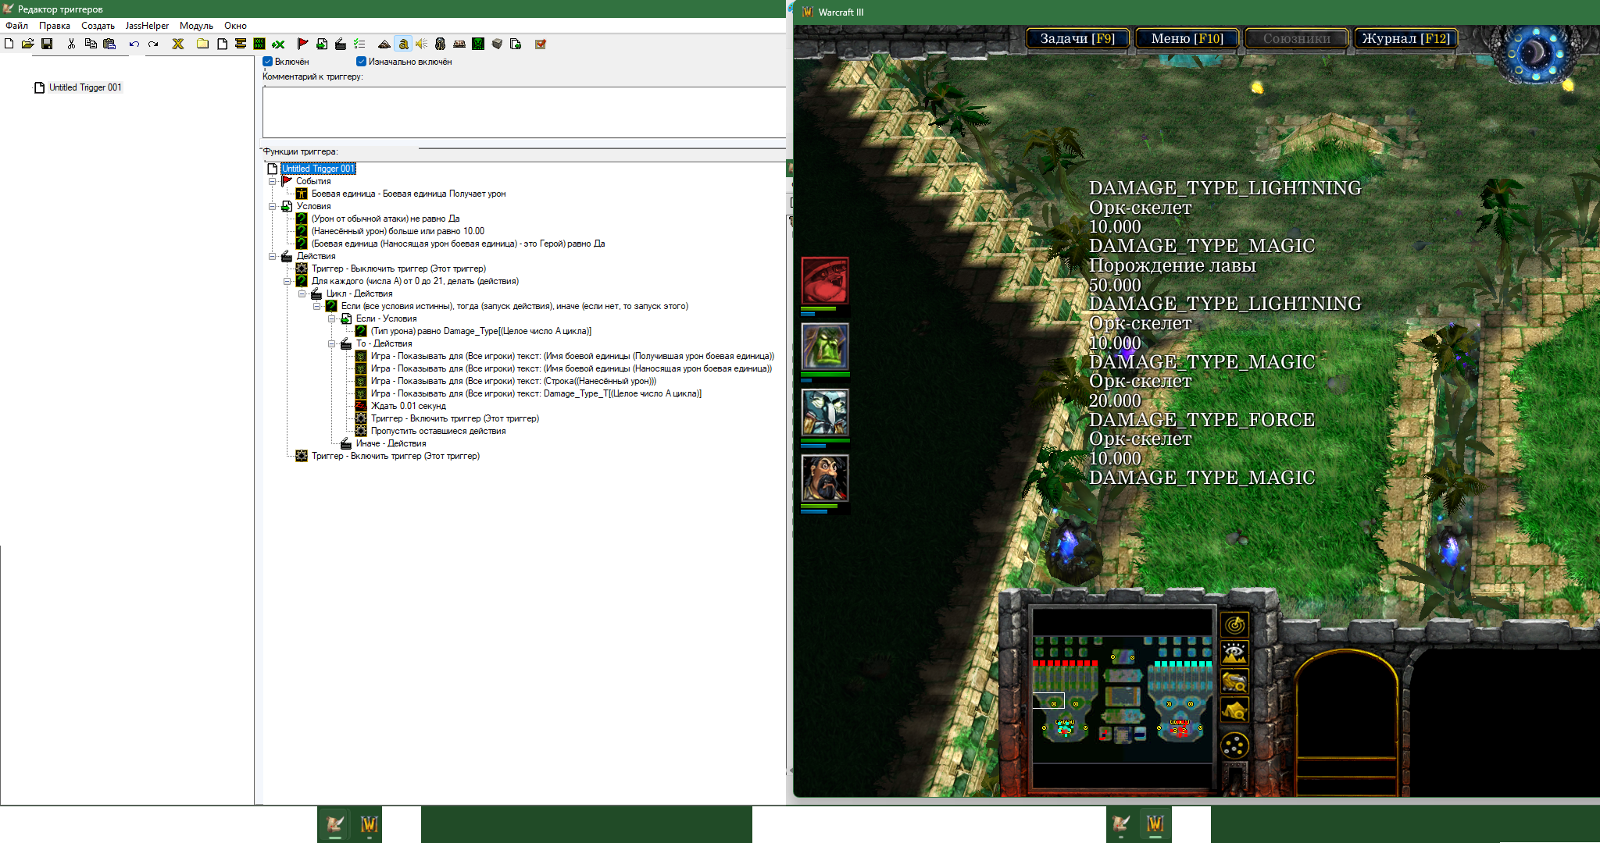Click the Variables yellow X icon
The width and height of the screenshot is (1600, 843).
[x=178, y=44]
